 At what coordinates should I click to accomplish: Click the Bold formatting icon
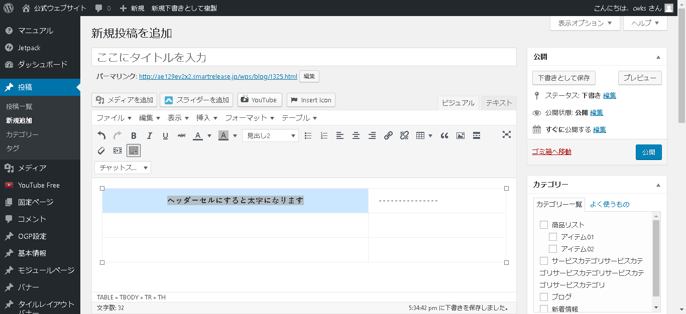pos(134,135)
